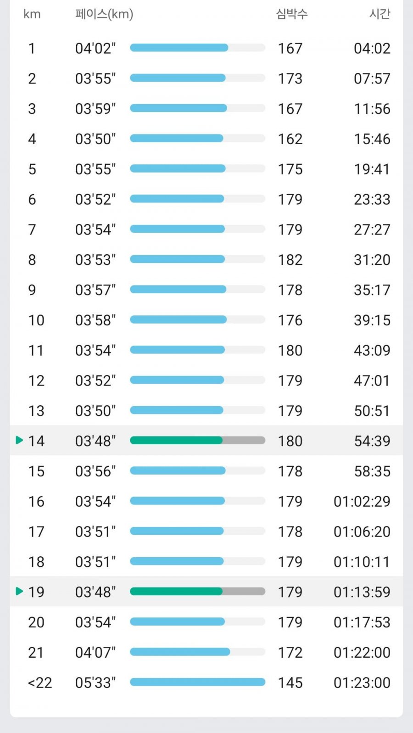The width and height of the screenshot is (413, 733).
Task: Tap the 페이스(km) column header
Action: [104, 14]
